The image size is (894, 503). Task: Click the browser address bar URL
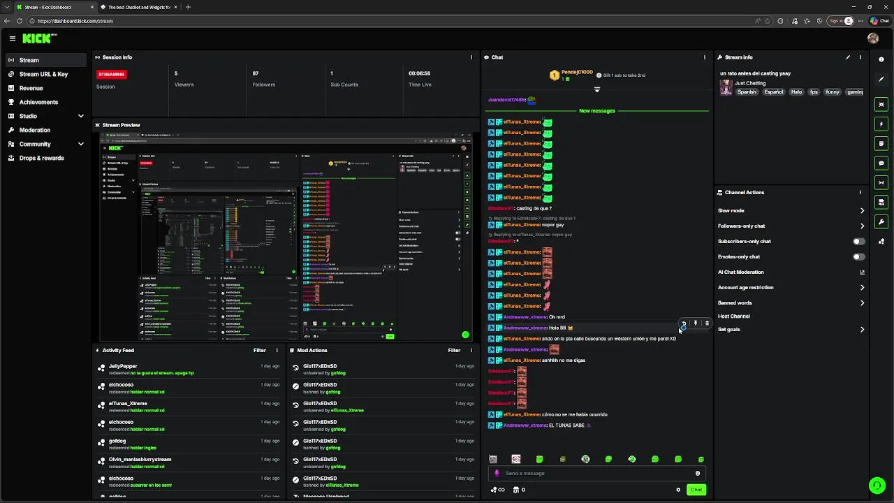(x=75, y=21)
